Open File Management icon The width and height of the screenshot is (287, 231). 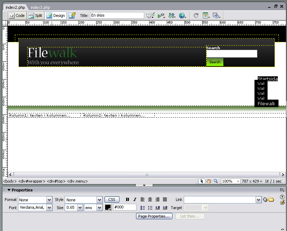tap(172, 16)
